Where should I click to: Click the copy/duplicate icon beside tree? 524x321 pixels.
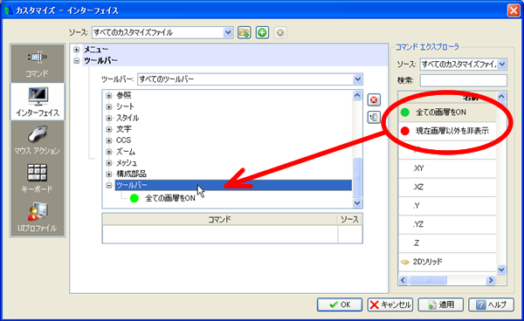click(x=374, y=117)
